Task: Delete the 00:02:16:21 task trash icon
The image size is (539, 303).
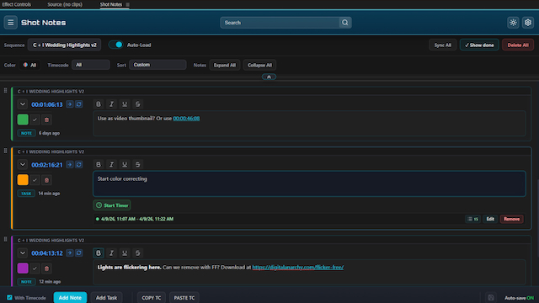Action: (x=47, y=180)
